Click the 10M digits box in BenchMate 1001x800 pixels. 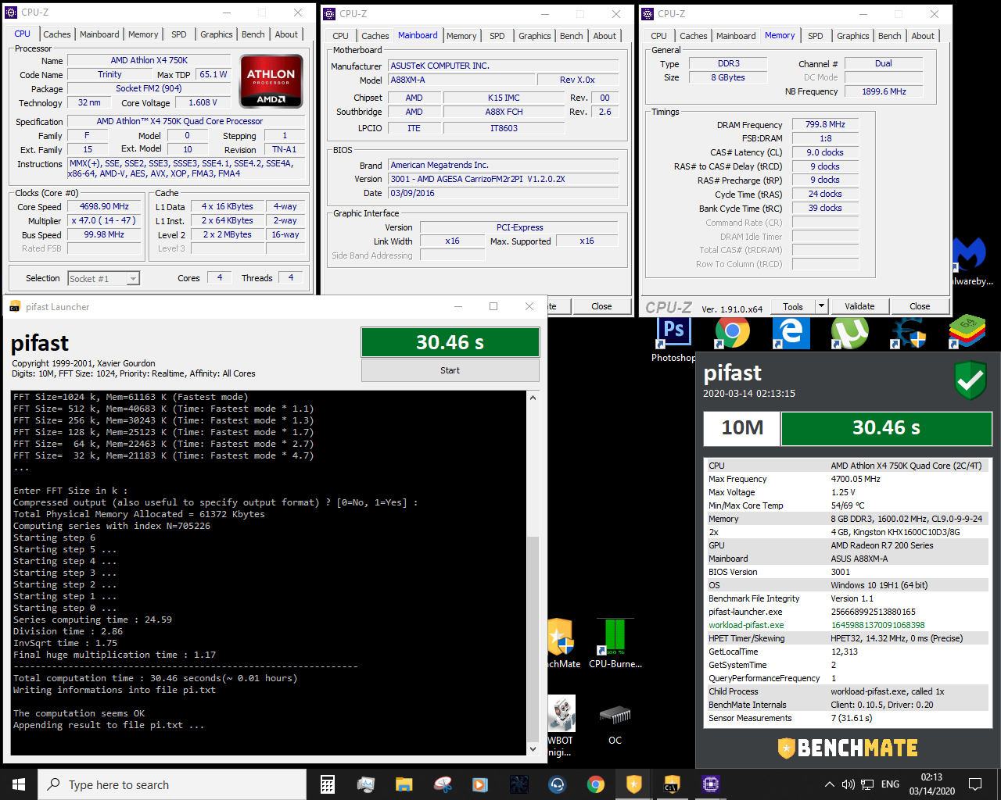click(742, 428)
